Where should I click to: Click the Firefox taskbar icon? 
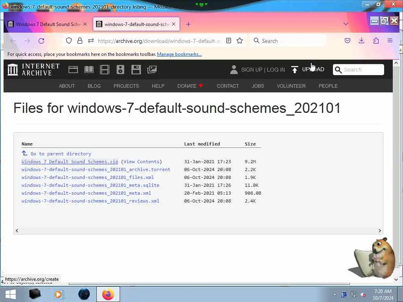click(x=108, y=294)
